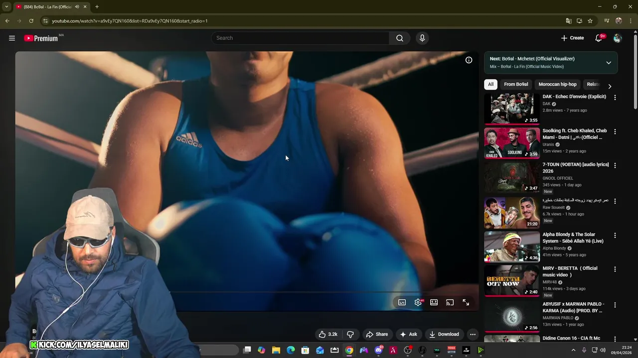Show more filter chips arrow
The image size is (638, 358).
(x=609, y=86)
